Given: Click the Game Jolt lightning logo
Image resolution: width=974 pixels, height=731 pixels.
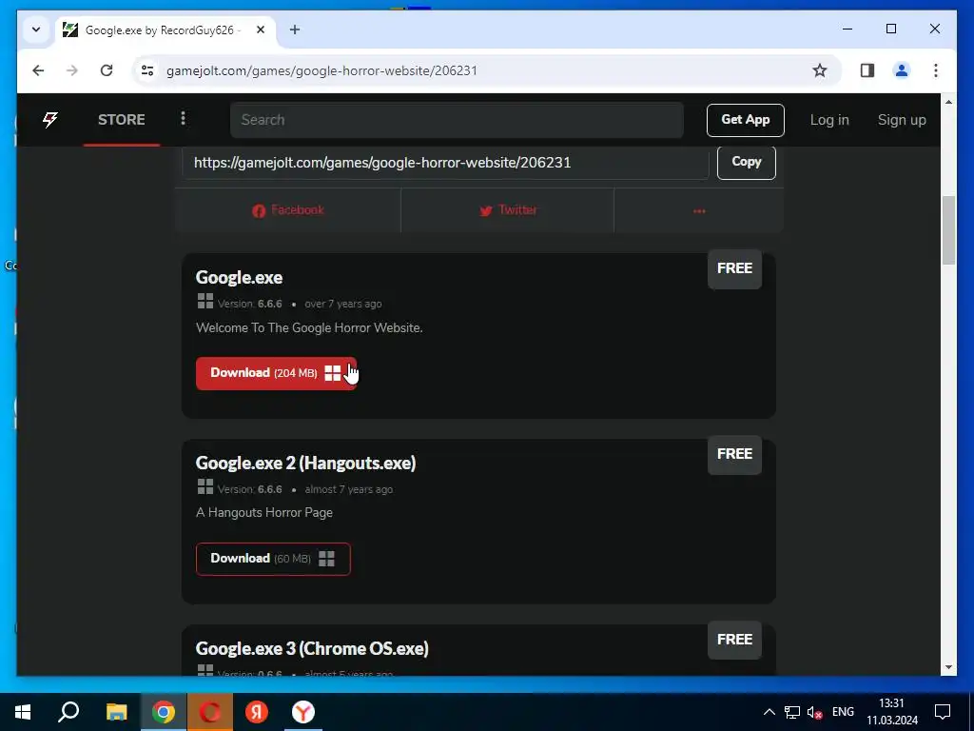Looking at the screenshot, I should (x=49, y=119).
